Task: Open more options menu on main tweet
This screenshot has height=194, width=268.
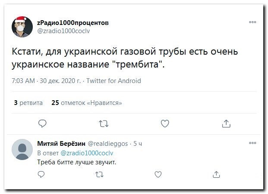Action: pyautogui.click(x=252, y=22)
